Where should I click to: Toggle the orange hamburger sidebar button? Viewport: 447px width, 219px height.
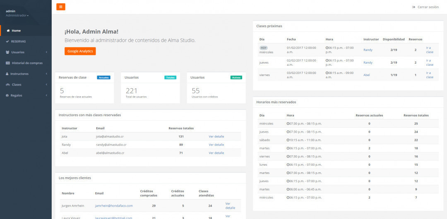tap(61, 7)
